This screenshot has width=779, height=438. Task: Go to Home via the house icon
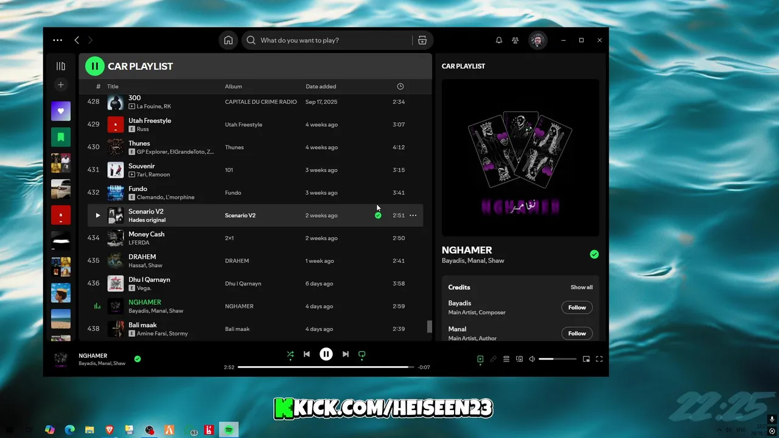pos(228,40)
